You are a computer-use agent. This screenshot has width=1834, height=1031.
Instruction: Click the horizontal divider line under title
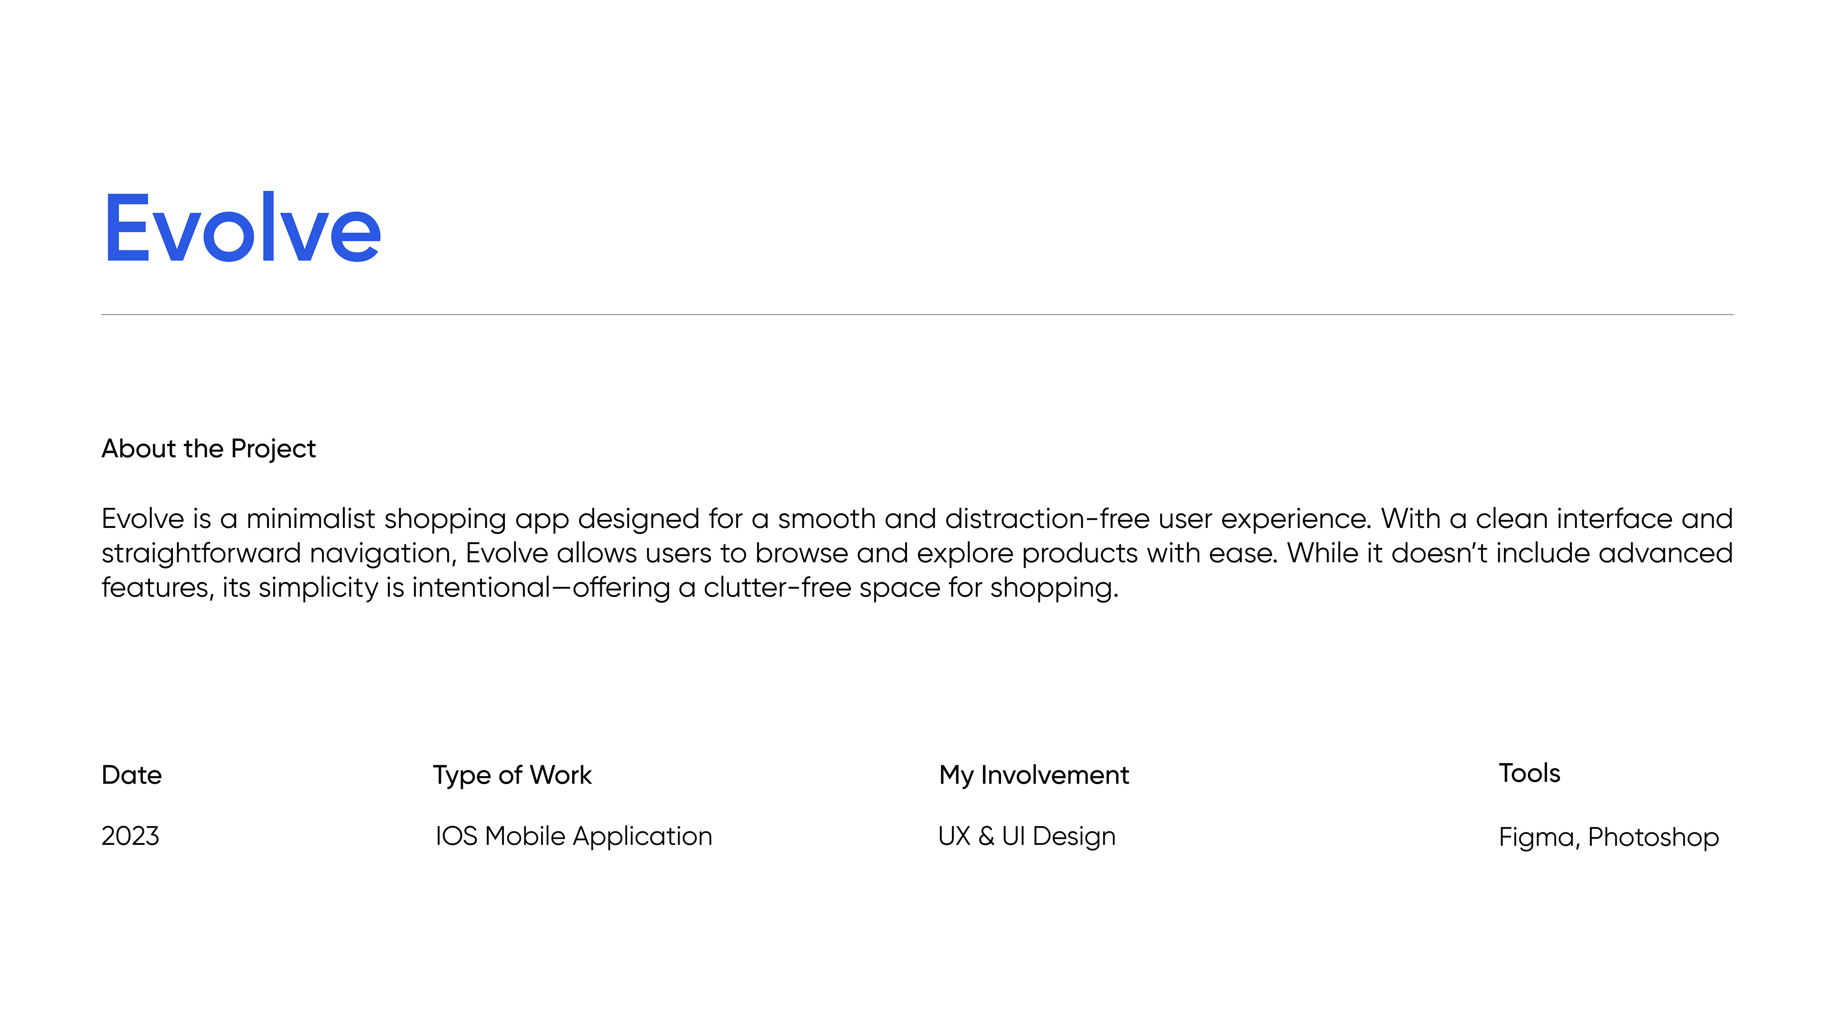(x=917, y=314)
